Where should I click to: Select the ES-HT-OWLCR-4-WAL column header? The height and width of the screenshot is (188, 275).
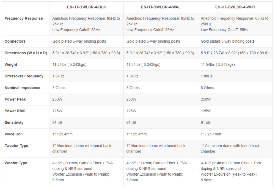pyautogui.click(x=161, y=7)
